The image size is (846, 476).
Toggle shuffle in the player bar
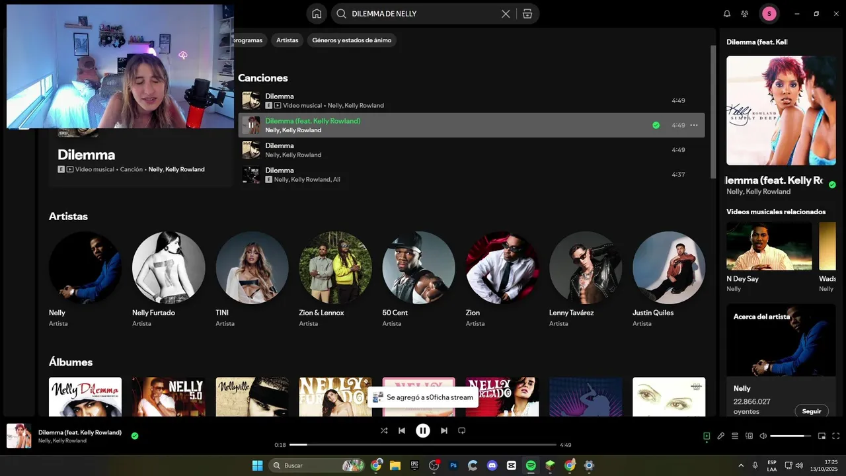click(x=383, y=430)
